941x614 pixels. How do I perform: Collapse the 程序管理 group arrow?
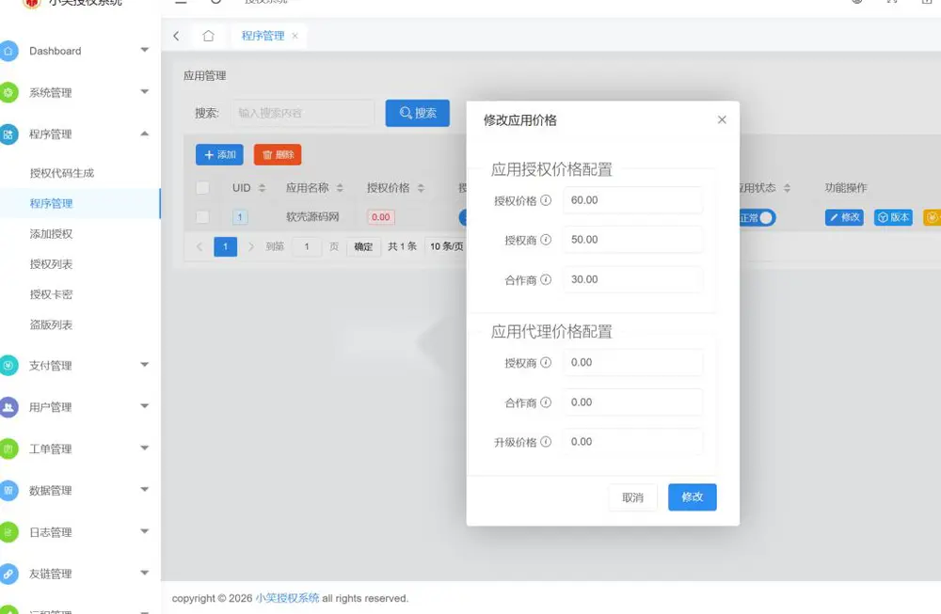click(x=145, y=134)
